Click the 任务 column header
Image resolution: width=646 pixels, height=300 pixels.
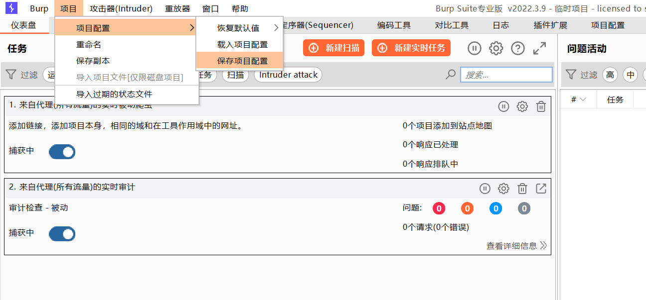coord(615,100)
